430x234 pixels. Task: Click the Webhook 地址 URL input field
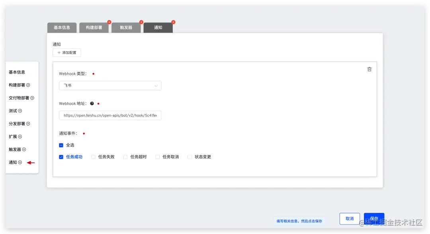click(110, 115)
